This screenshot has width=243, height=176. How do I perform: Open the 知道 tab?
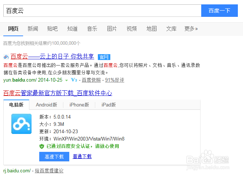[x=72, y=29]
